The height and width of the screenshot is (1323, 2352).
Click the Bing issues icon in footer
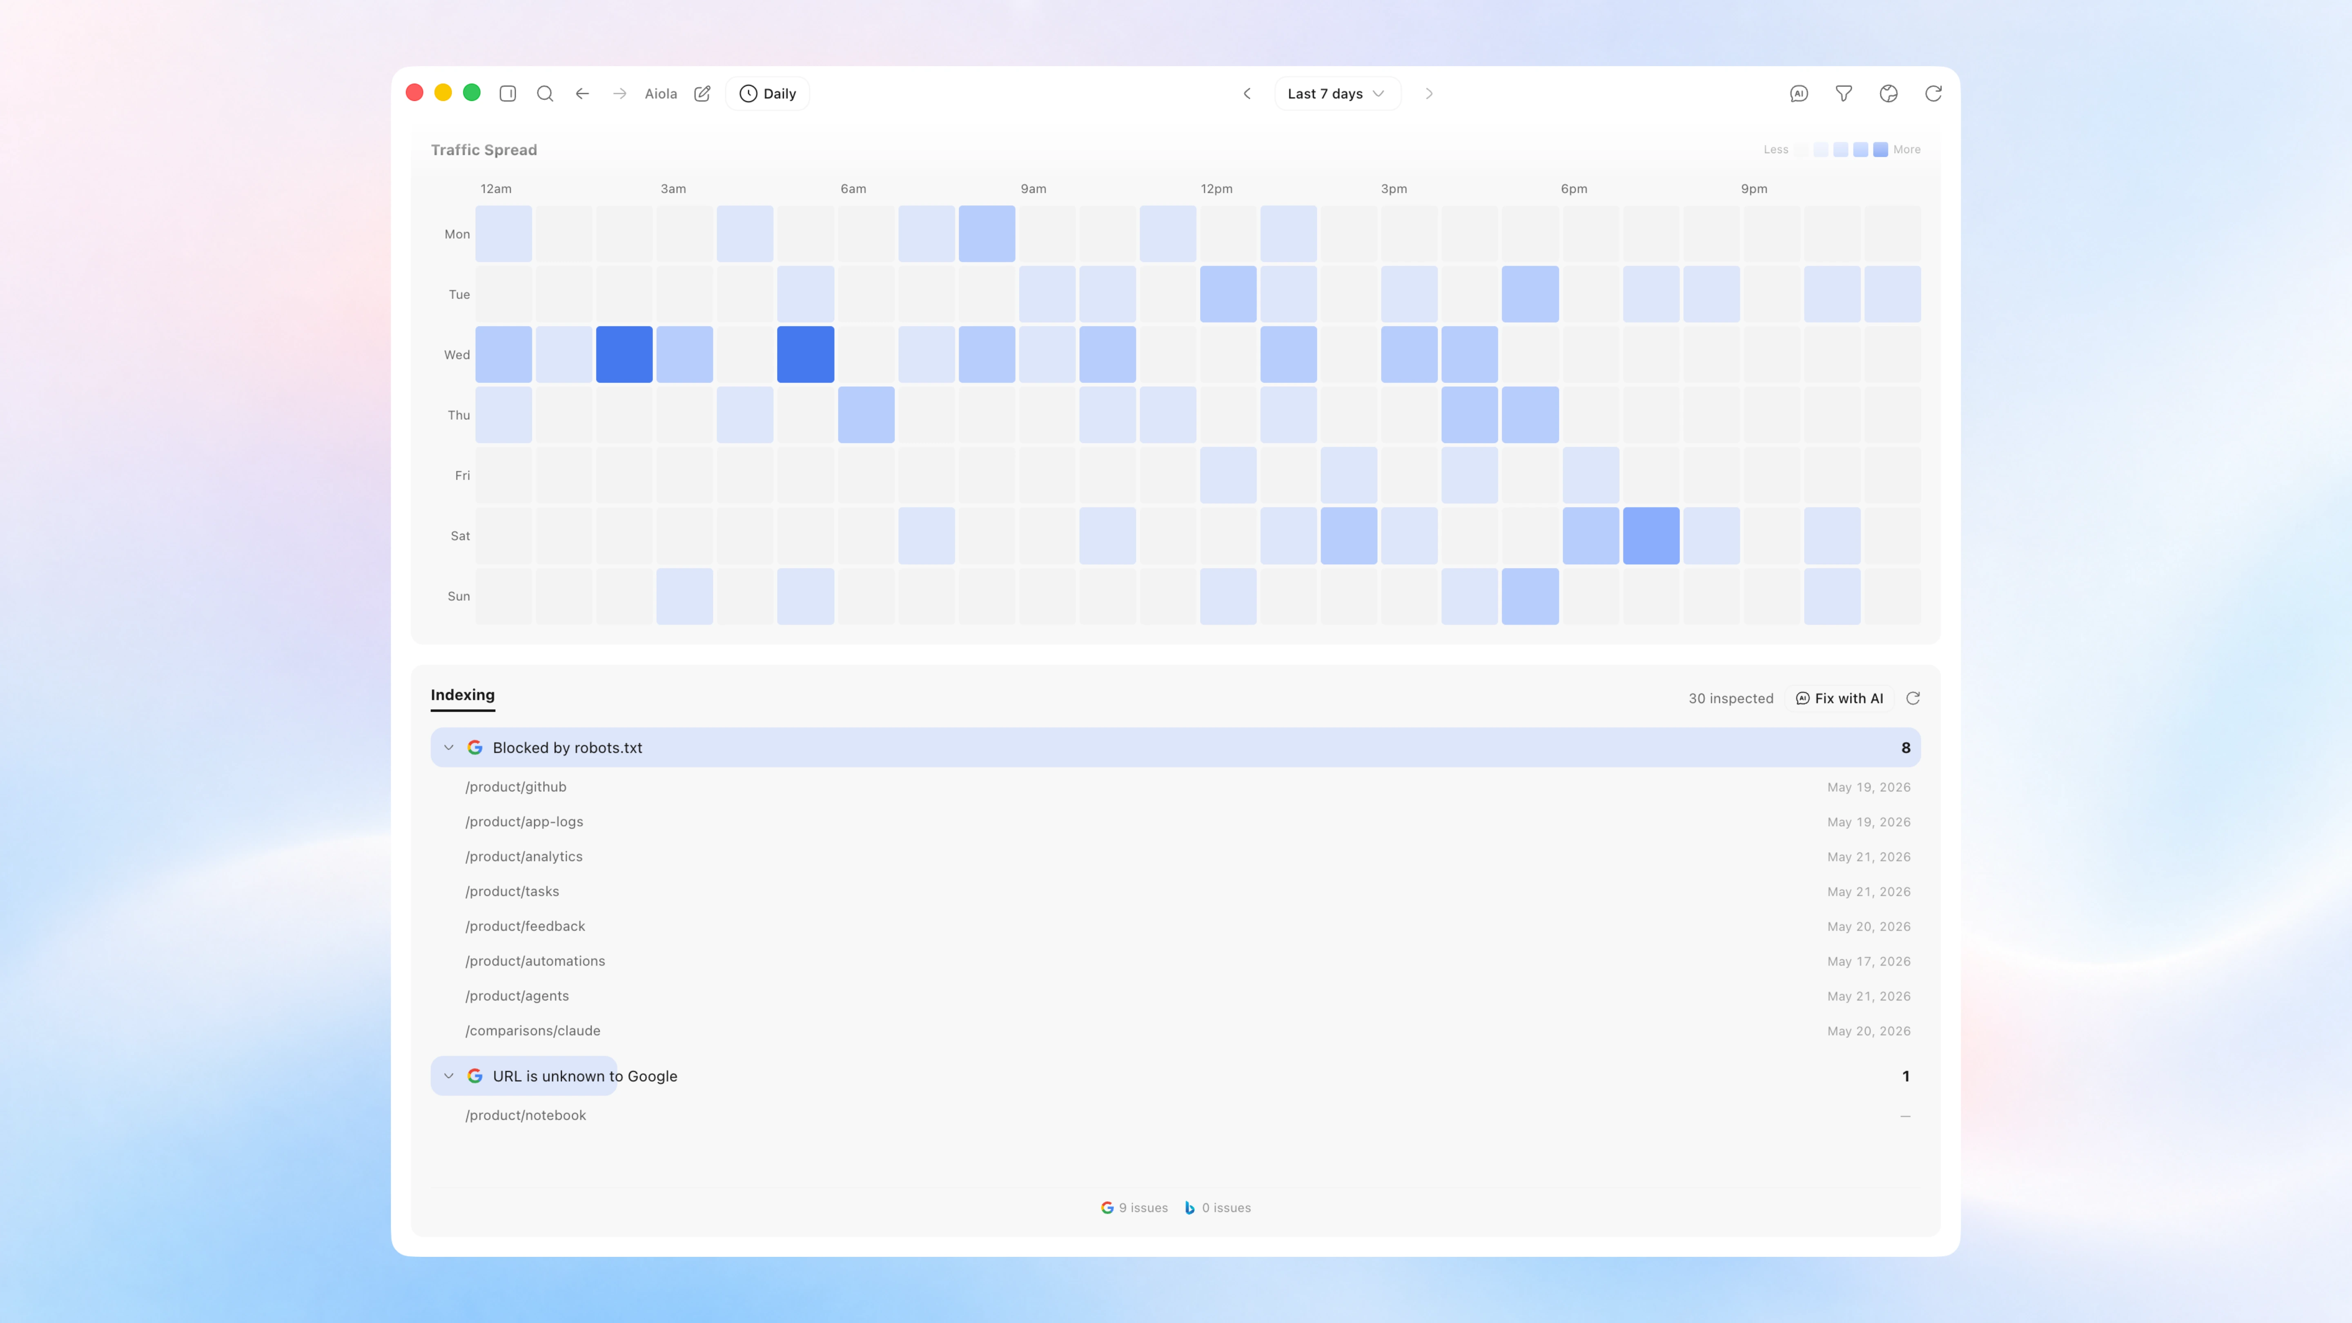point(1190,1207)
